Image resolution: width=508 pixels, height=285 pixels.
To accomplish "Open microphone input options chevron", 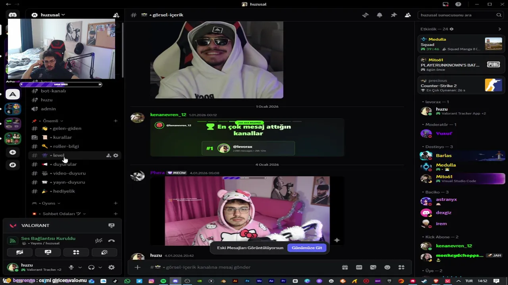I will click(x=80, y=267).
